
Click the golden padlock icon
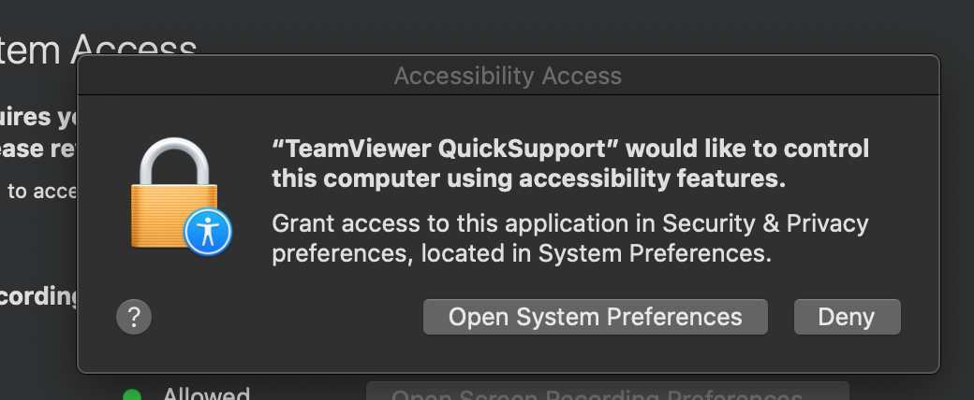pos(174,193)
